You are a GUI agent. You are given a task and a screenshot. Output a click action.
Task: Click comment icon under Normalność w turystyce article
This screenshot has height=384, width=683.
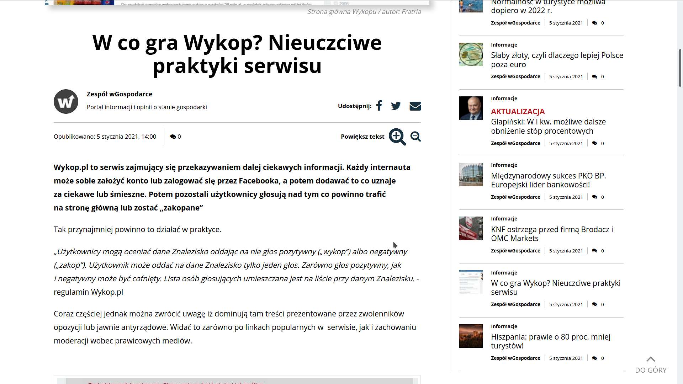pos(594,23)
